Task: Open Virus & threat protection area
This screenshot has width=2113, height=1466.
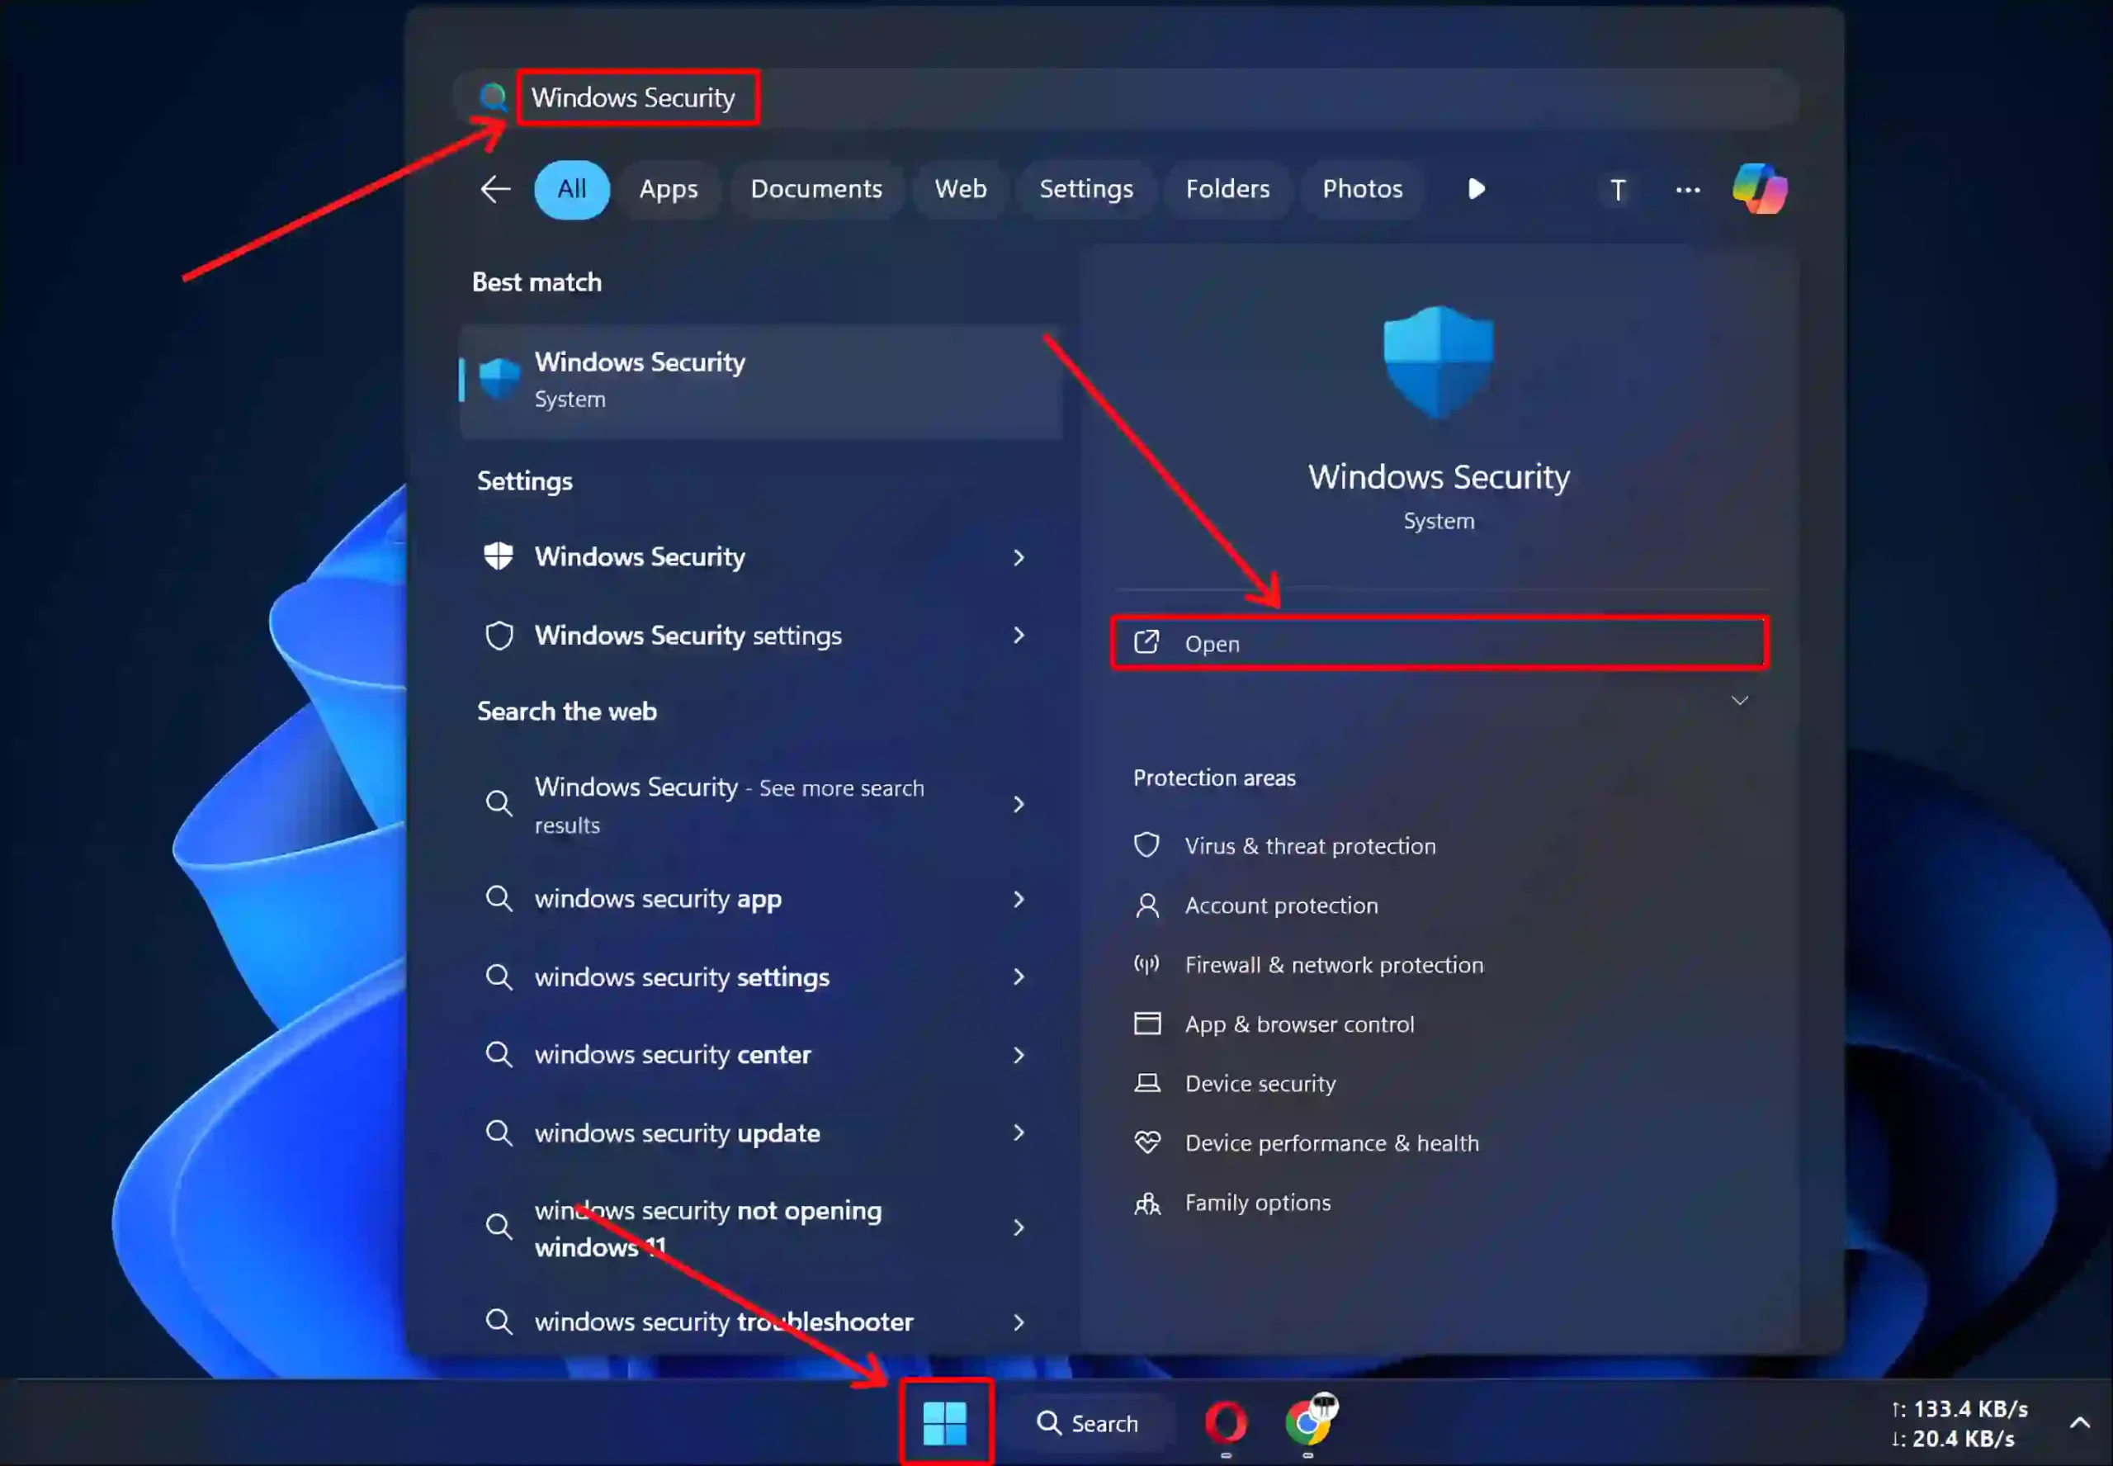Action: (x=1310, y=846)
